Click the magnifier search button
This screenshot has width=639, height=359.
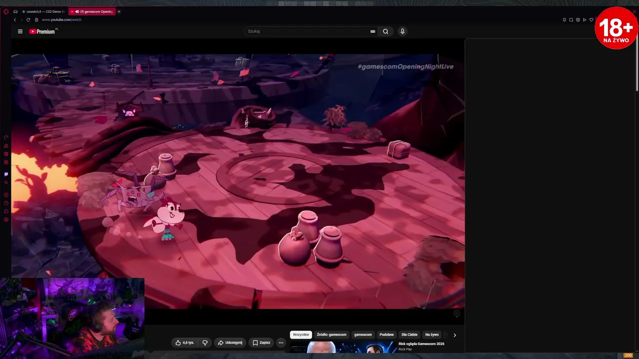click(x=385, y=31)
